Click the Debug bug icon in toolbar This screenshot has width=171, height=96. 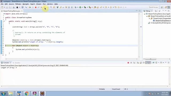coord(75,7)
